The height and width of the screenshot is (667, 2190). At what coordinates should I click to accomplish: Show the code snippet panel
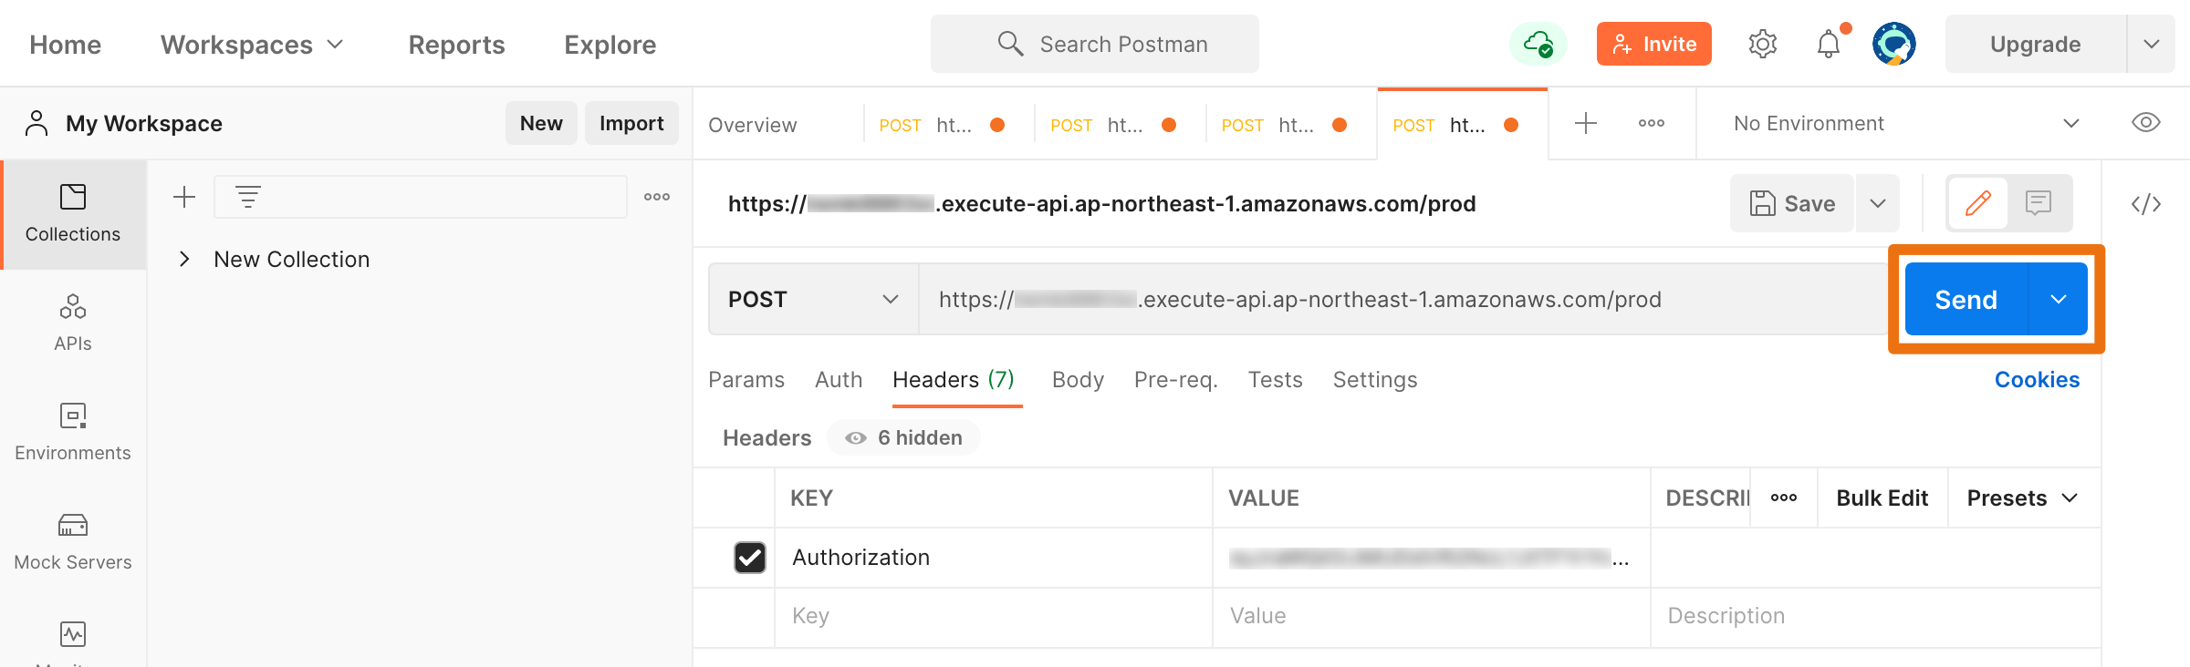[2145, 204]
